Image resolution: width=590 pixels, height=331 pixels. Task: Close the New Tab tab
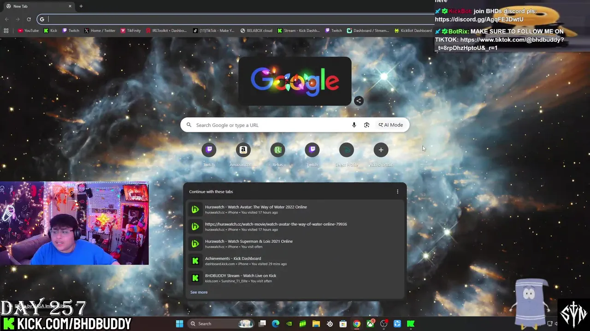(x=70, y=6)
